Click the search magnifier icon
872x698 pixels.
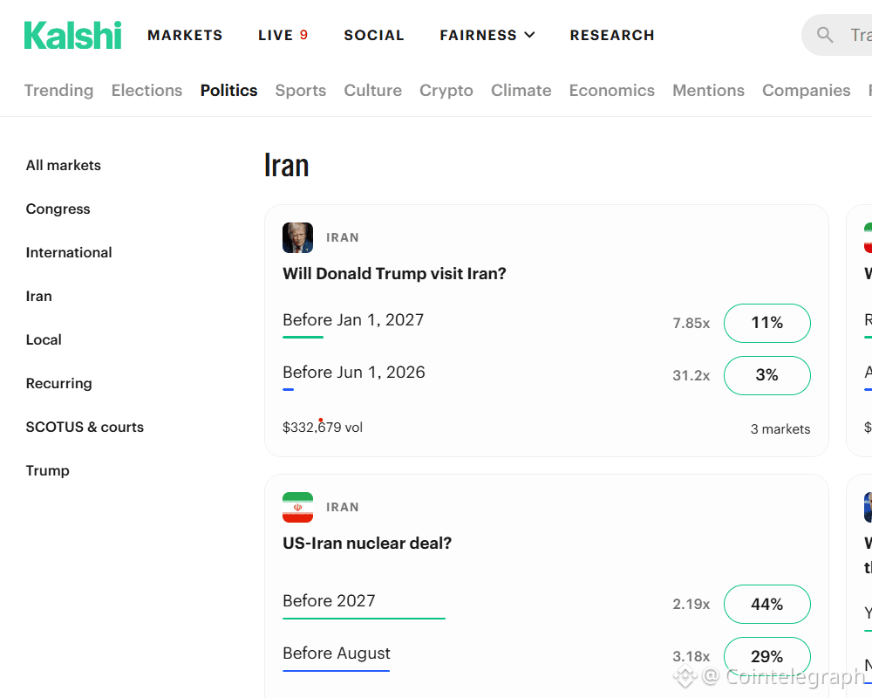tap(825, 35)
